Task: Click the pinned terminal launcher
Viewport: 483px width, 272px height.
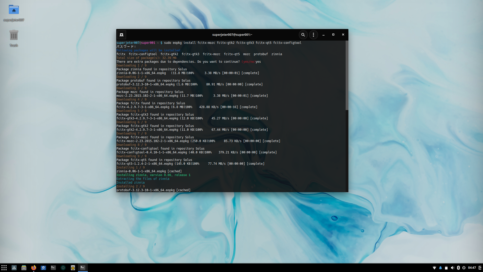Action: 53,268
